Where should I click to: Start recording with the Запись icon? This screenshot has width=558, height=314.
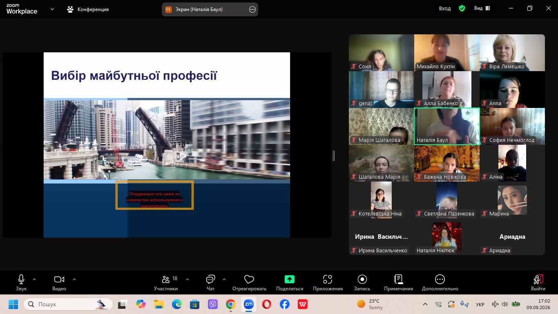point(362,279)
